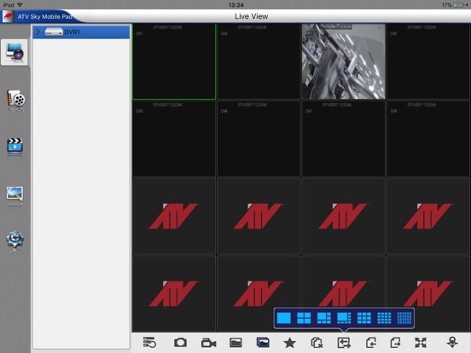The height and width of the screenshot is (353, 471).
Task: Toggle the highlighted multi-stream image icon
Action: click(263, 343)
